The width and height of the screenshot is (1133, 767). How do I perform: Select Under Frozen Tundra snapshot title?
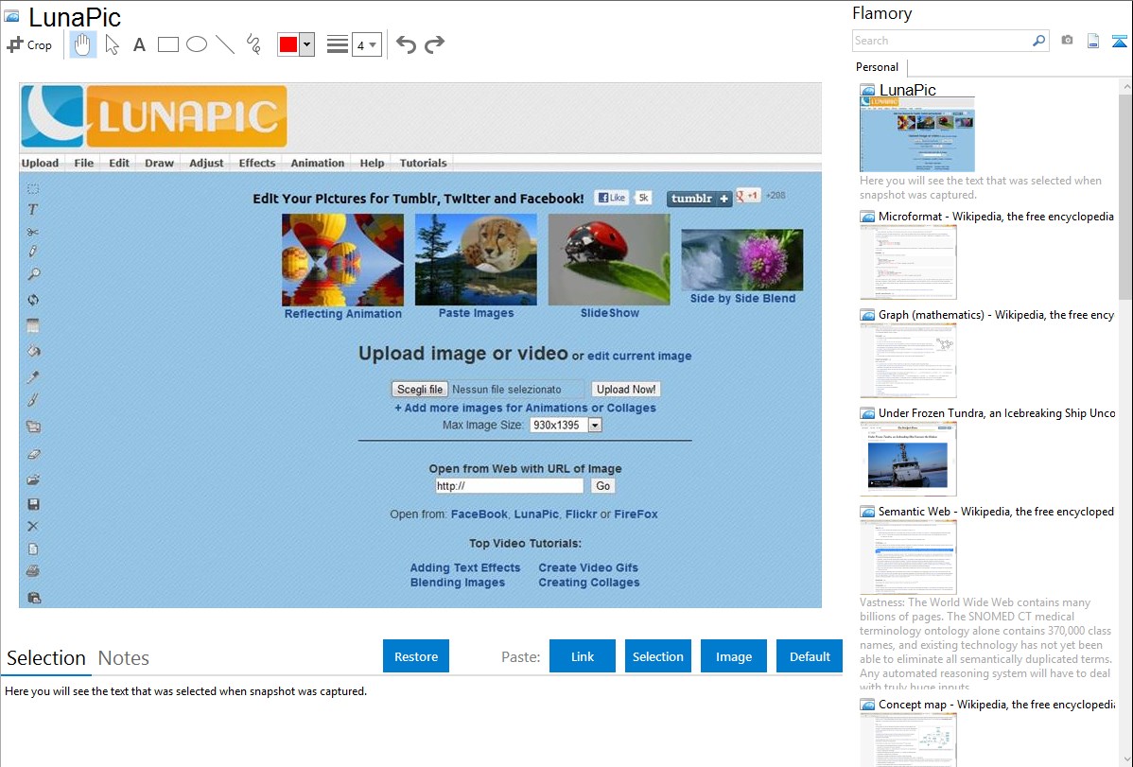[997, 412]
